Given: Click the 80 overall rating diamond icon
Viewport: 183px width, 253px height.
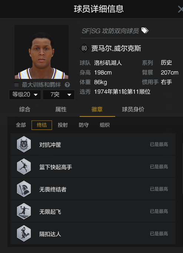Looking at the screenshot, I should pos(84,48).
